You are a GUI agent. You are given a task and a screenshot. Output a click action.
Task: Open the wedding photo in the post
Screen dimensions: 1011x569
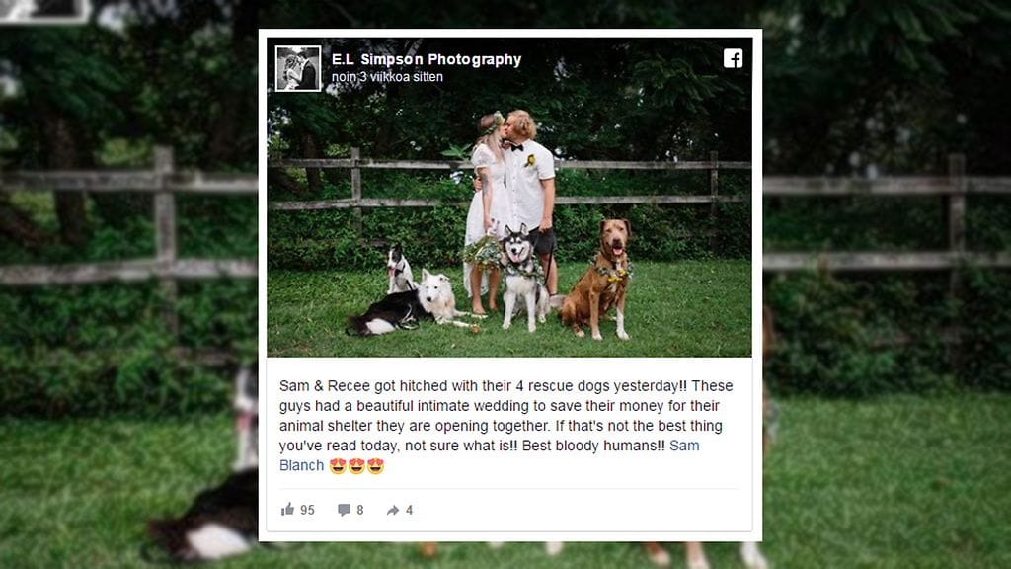point(509,197)
